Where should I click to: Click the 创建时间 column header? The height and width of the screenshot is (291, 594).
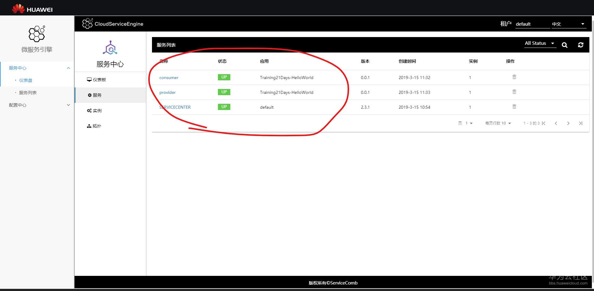407,61
